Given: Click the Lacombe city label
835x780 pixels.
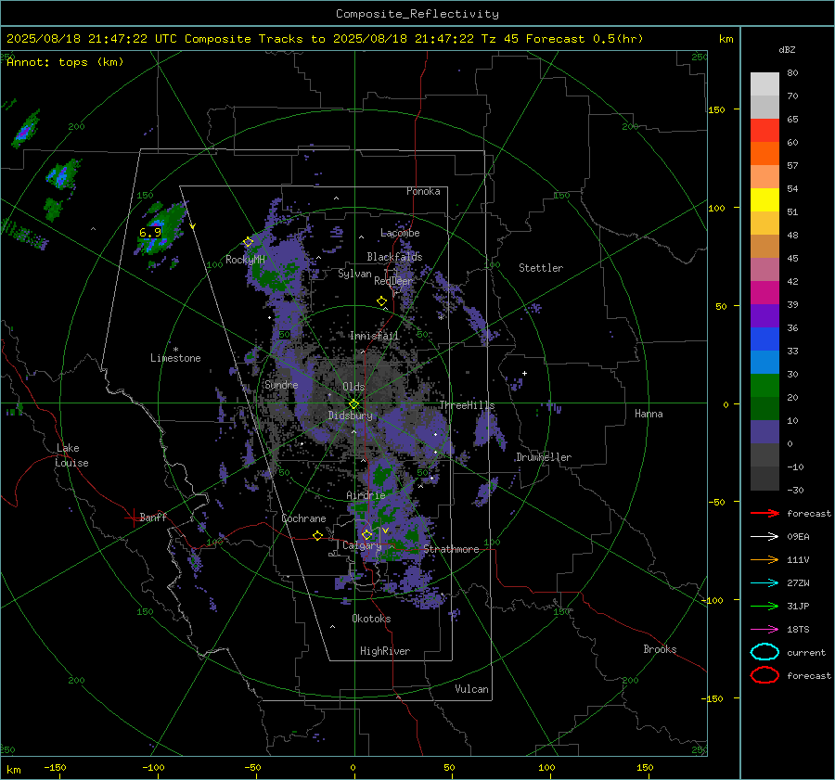Looking at the screenshot, I should [400, 233].
